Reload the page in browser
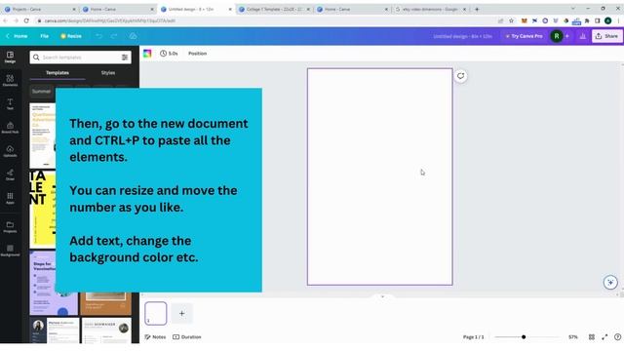This screenshot has height=351, width=624. click(26, 20)
